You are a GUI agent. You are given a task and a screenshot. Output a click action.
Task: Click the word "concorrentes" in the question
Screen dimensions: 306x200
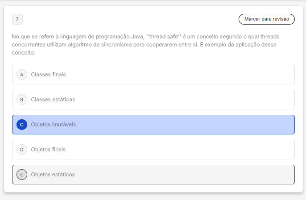point(28,45)
